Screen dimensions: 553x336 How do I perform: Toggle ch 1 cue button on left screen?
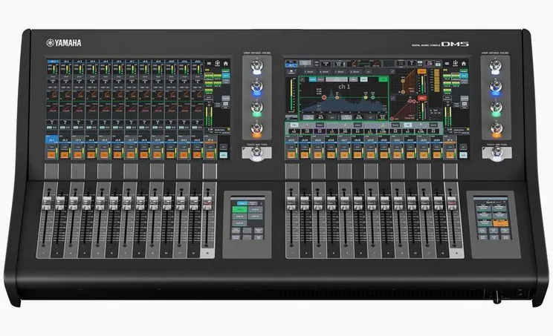[x=51, y=147]
